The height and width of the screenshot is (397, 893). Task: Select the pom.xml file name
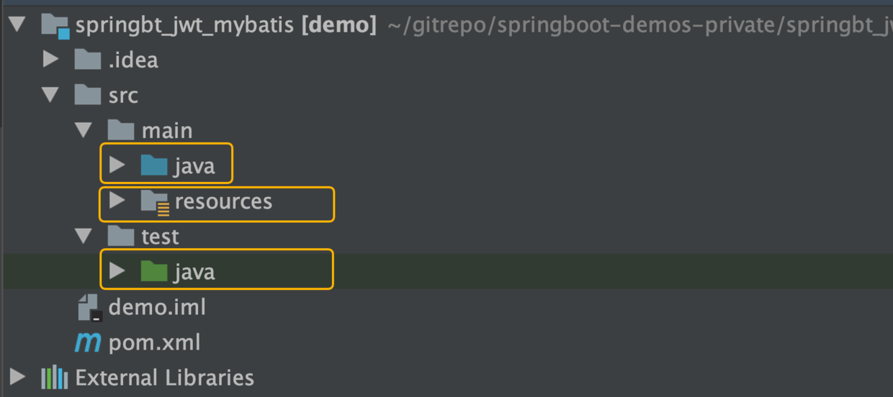[154, 342]
